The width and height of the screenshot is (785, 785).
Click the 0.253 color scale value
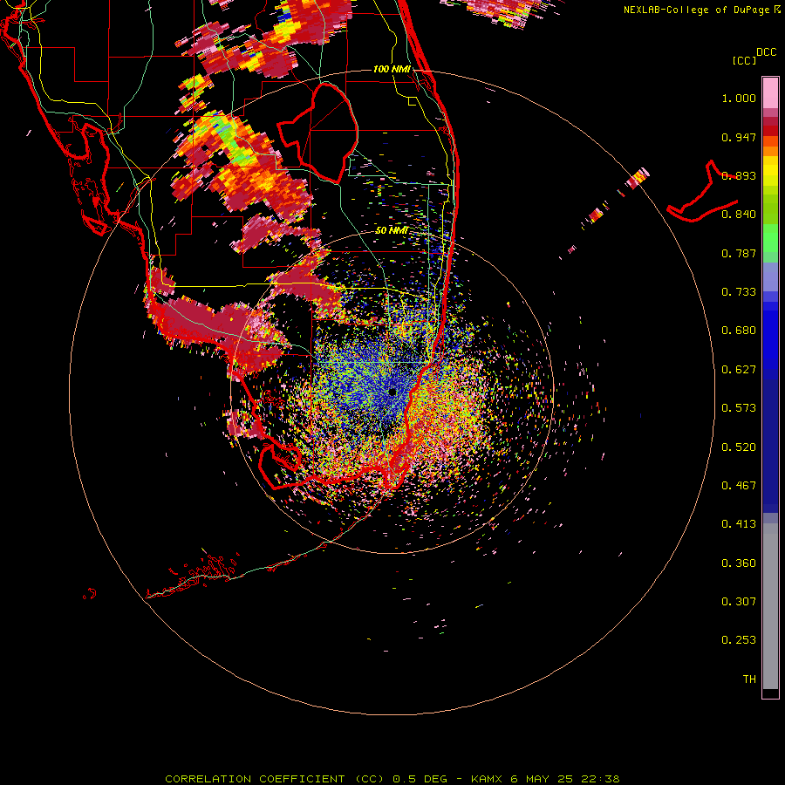[739, 640]
